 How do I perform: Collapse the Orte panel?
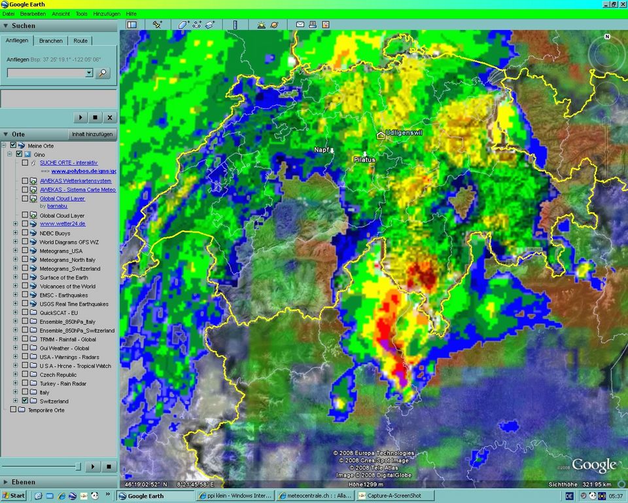pyautogui.click(x=6, y=134)
